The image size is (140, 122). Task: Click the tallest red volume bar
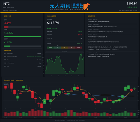pyautogui.click(x=32, y=113)
